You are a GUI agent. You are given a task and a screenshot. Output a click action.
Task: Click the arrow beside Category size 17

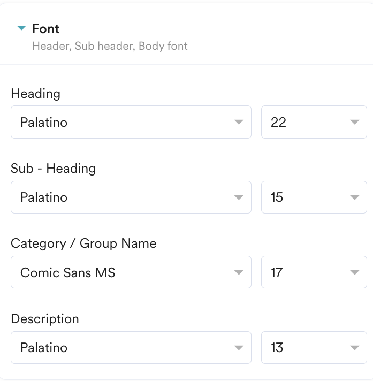click(354, 273)
